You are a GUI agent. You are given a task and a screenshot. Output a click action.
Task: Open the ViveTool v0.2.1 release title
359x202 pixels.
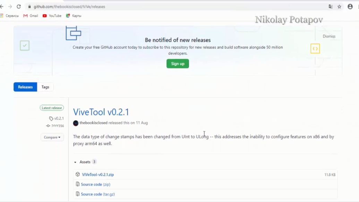tap(101, 112)
